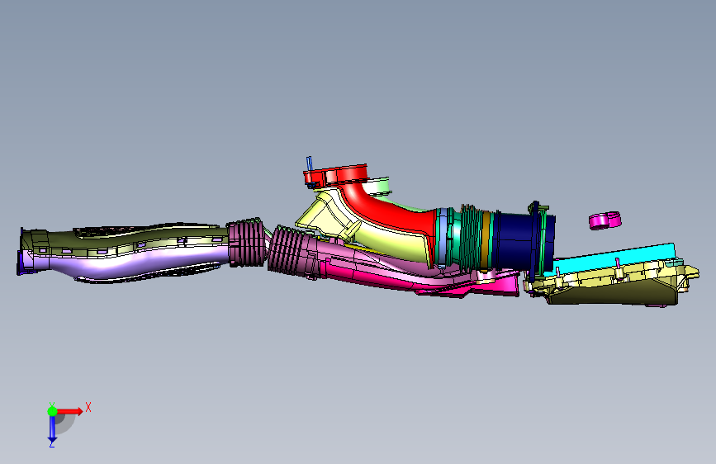This screenshot has width=716, height=464.
Task: Select the long olive-lavender intake duct
Action: click(123, 251)
